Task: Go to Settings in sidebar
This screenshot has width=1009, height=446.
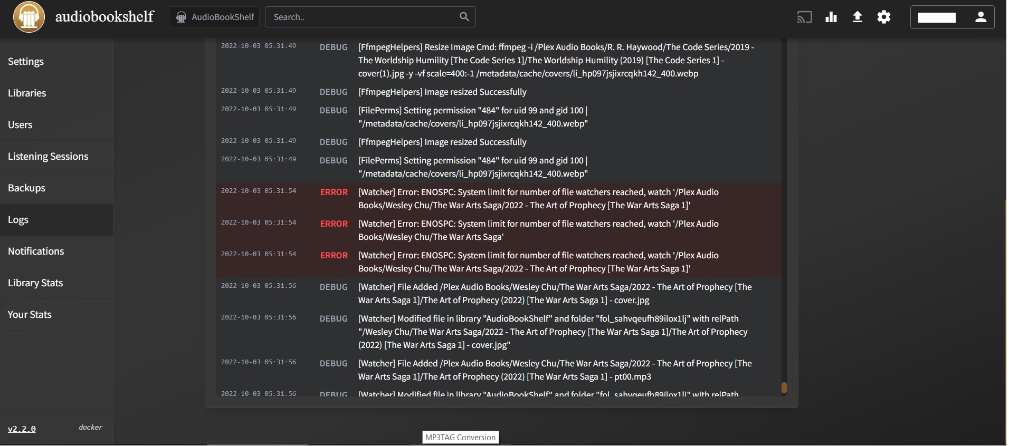Action: [x=56, y=62]
